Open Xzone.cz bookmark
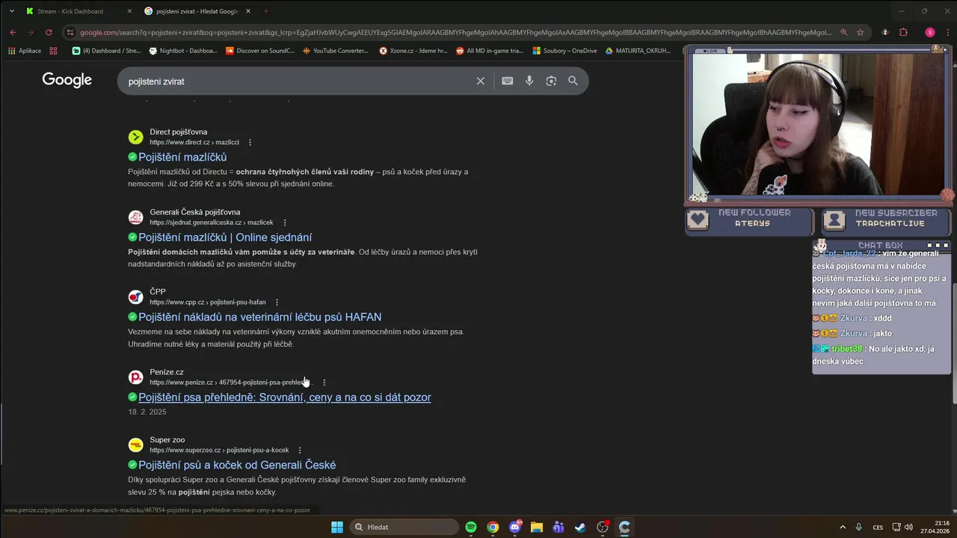Image resolution: width=957 pixels, height=538 pixels. [x=413, y=51]
